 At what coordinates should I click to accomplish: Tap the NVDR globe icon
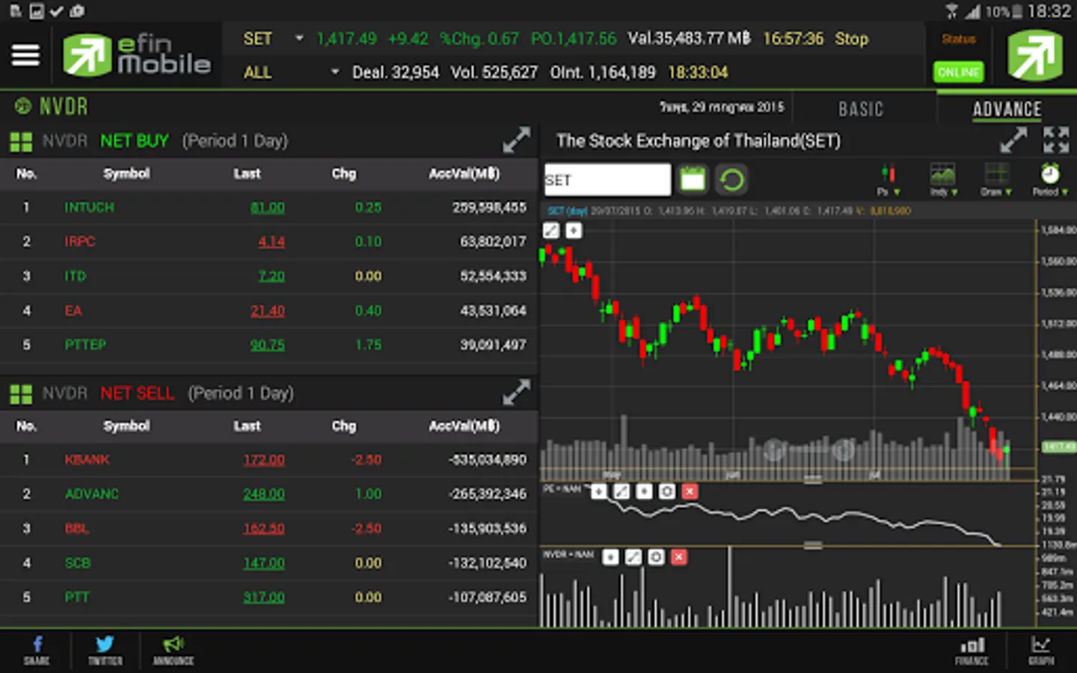(x=23, y=106)
